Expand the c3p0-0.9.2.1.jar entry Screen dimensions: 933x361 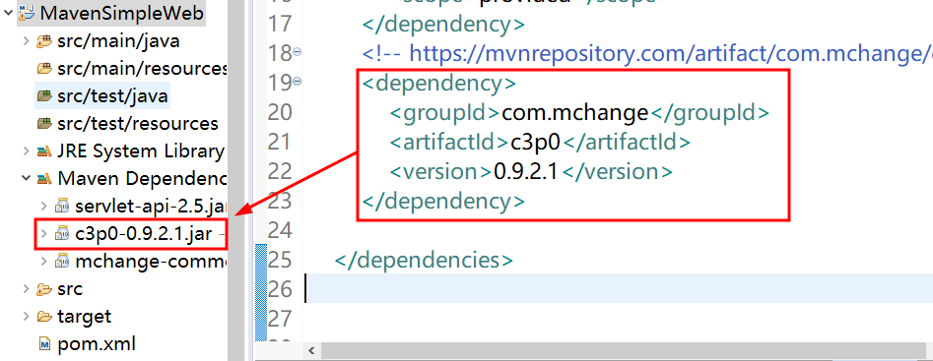43,233
